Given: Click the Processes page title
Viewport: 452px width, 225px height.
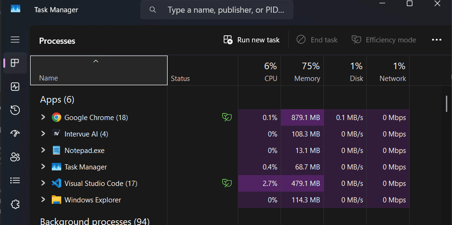Looking at the screenshot, I should point(57,41).
